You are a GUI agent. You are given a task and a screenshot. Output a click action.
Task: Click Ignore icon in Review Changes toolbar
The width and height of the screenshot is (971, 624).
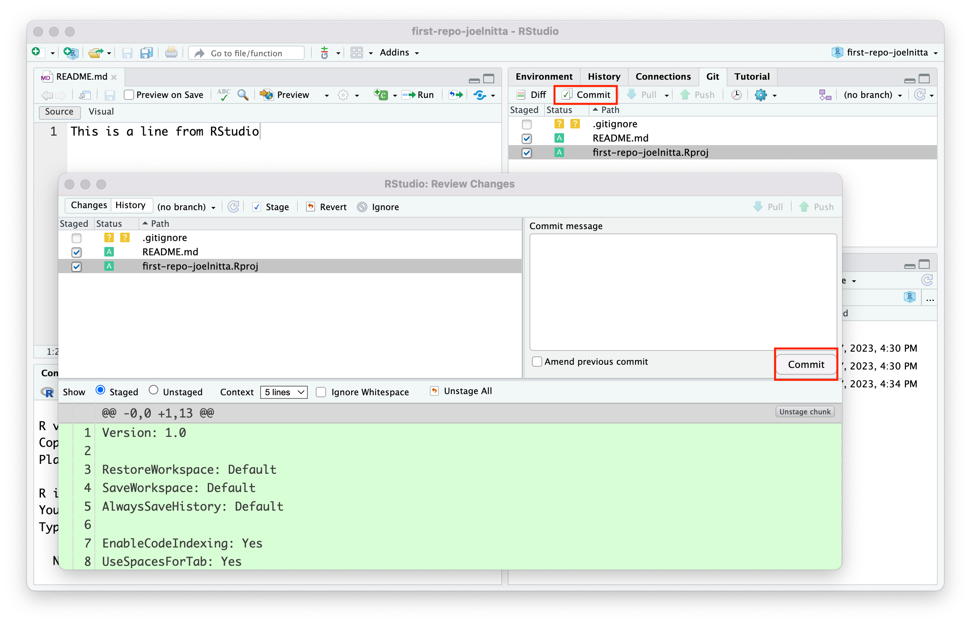coord(362,207)
